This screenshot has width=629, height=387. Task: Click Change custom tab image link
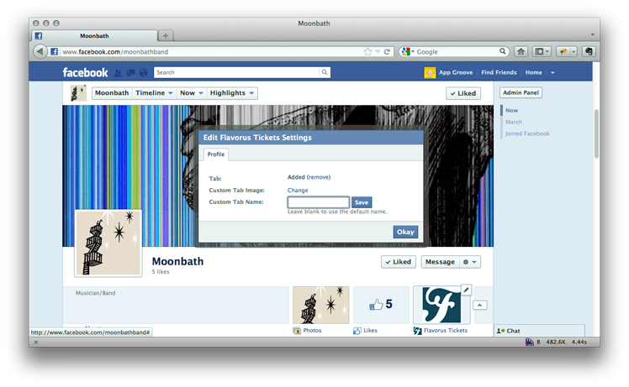click(298, 191)
